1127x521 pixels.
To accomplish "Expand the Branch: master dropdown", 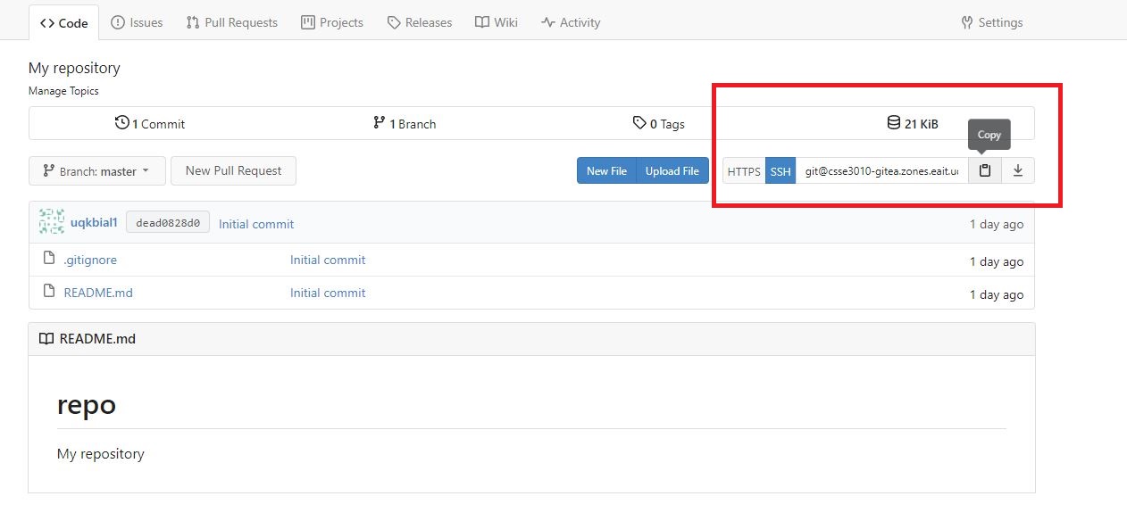I will tap(97, 171).
